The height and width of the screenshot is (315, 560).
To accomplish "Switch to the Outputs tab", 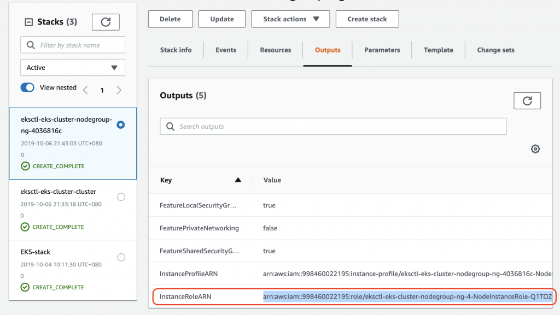I will 328,50.
